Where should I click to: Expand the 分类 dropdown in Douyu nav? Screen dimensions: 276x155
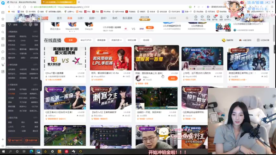80,18
